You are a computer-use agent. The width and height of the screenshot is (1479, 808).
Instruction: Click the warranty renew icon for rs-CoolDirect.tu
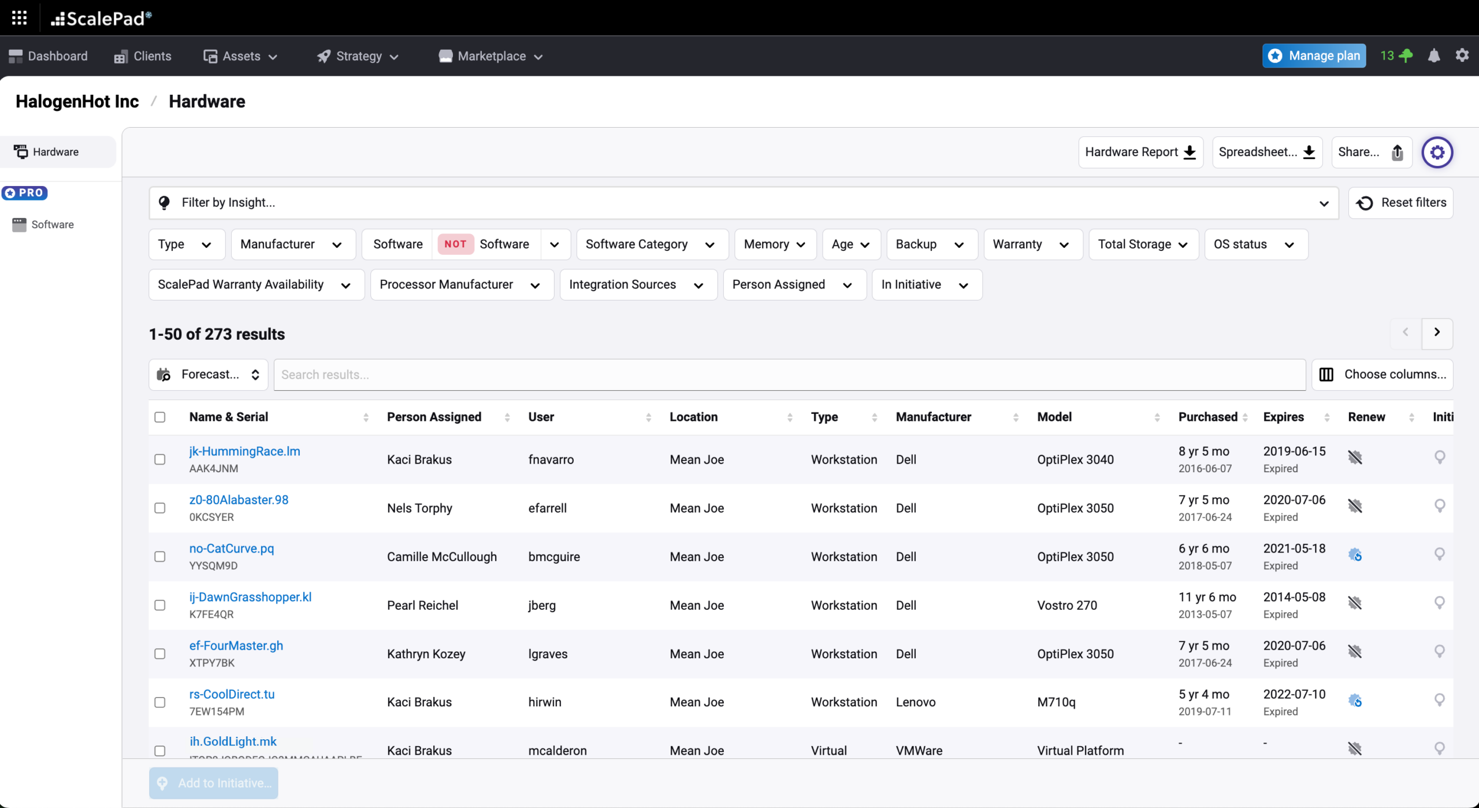pyautogui.click(x=1355, y=701)
